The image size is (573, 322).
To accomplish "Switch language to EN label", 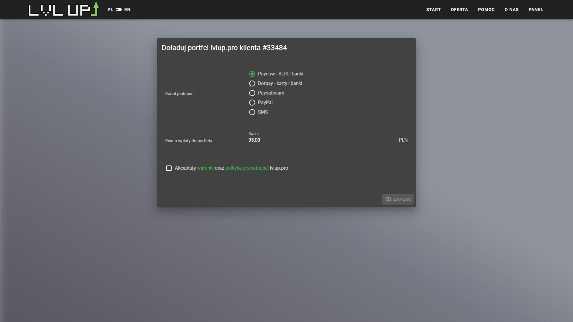I will pyautogui.click(x=127, y=10).
